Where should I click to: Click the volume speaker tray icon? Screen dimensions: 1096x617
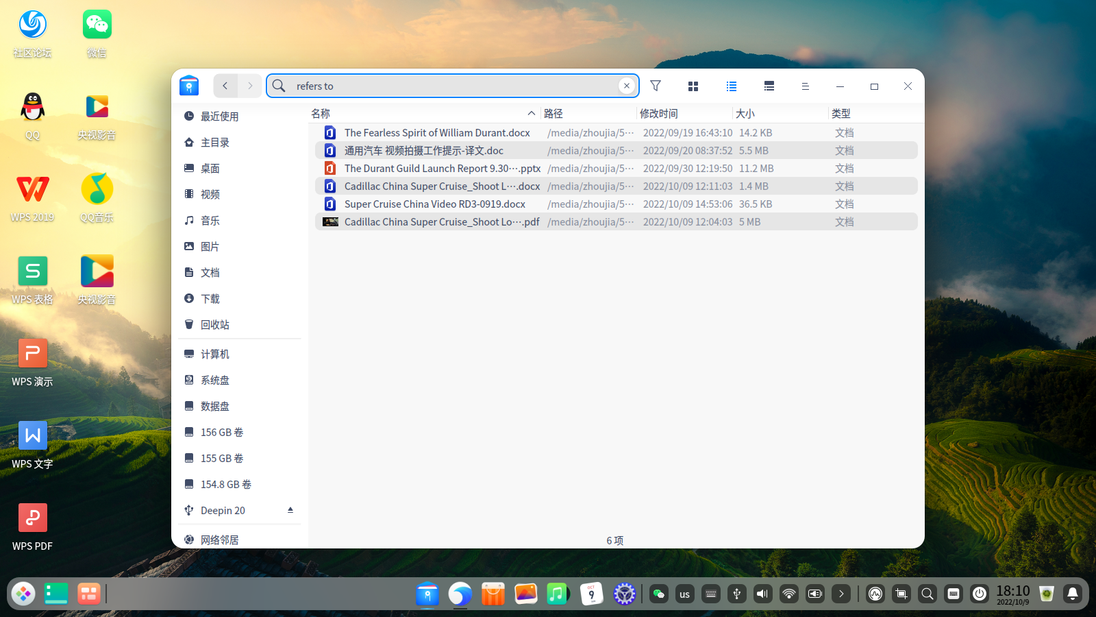point(762,594)
